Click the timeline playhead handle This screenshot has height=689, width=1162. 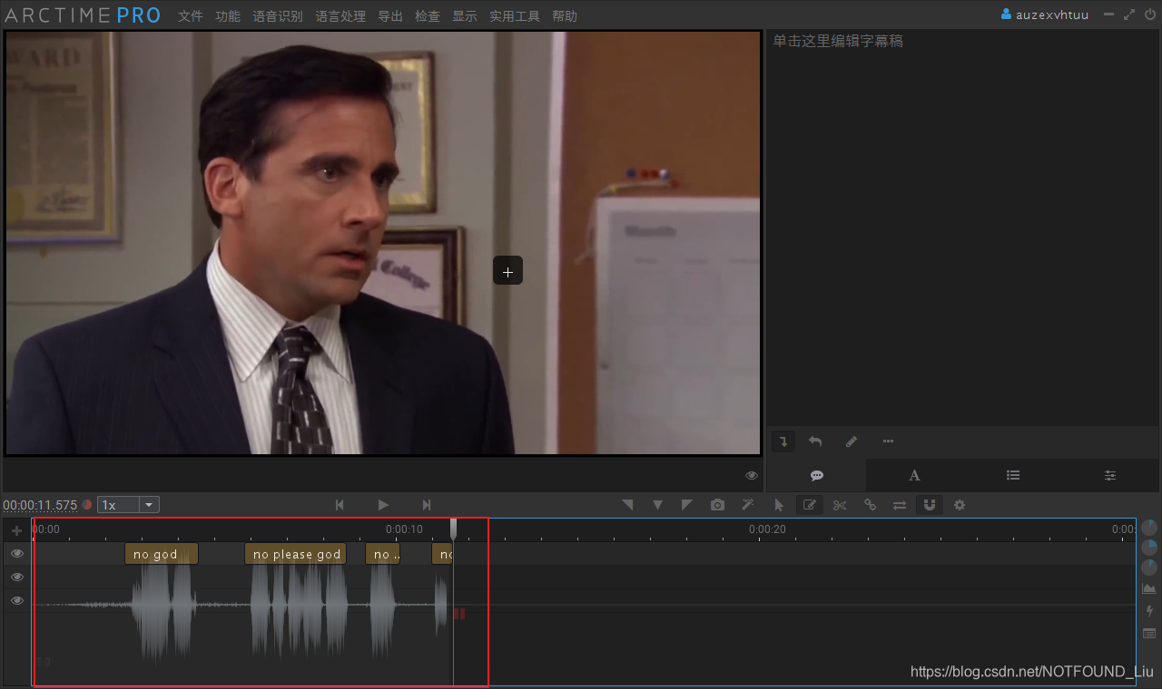click(x=454, y=529)
